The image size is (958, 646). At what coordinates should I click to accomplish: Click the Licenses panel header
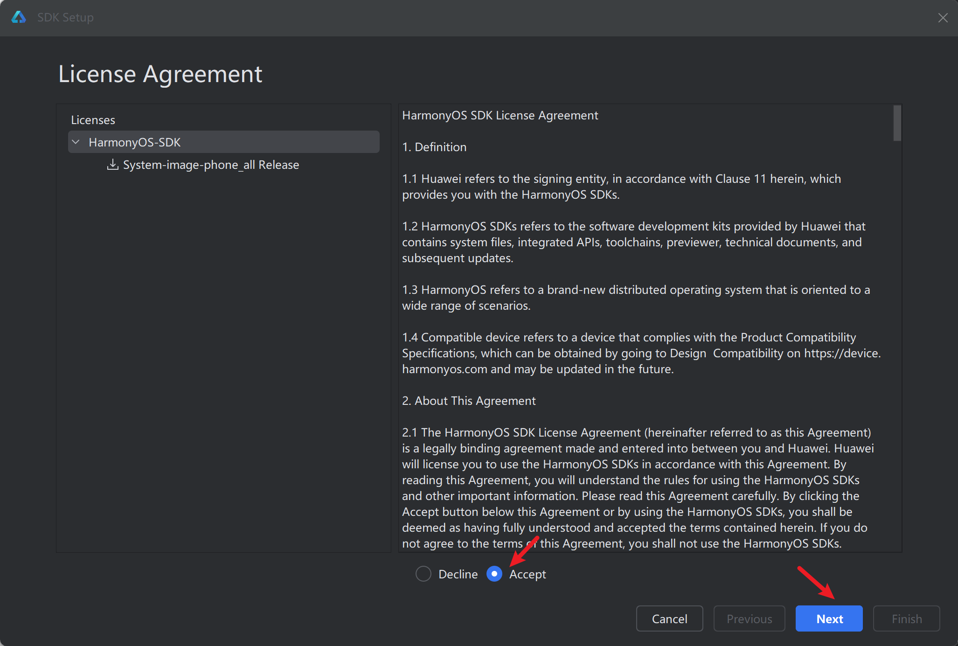pos(93,120)
